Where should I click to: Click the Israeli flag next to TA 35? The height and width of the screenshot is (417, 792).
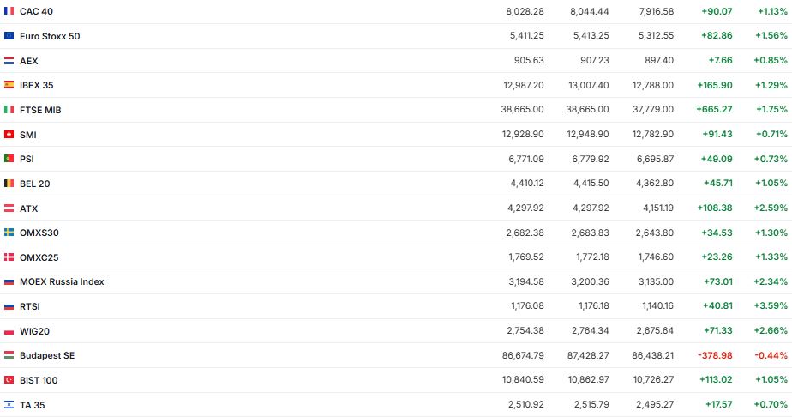pos(9,405)
